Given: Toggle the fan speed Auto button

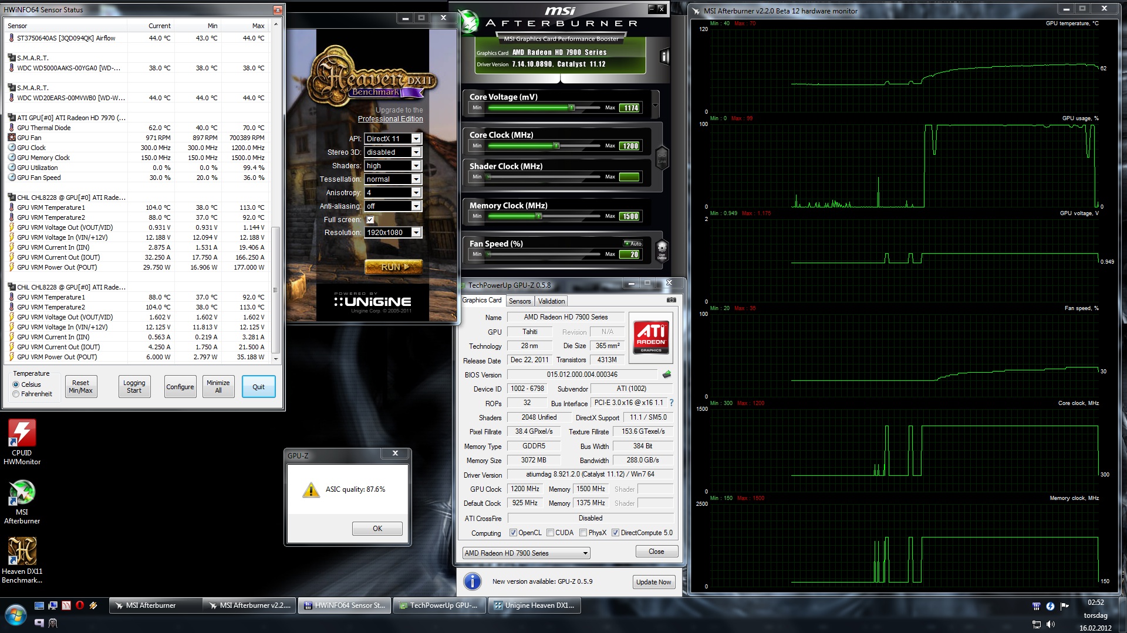Looking at the screenshot, I should pyautogui.click(x=633, y=243).
